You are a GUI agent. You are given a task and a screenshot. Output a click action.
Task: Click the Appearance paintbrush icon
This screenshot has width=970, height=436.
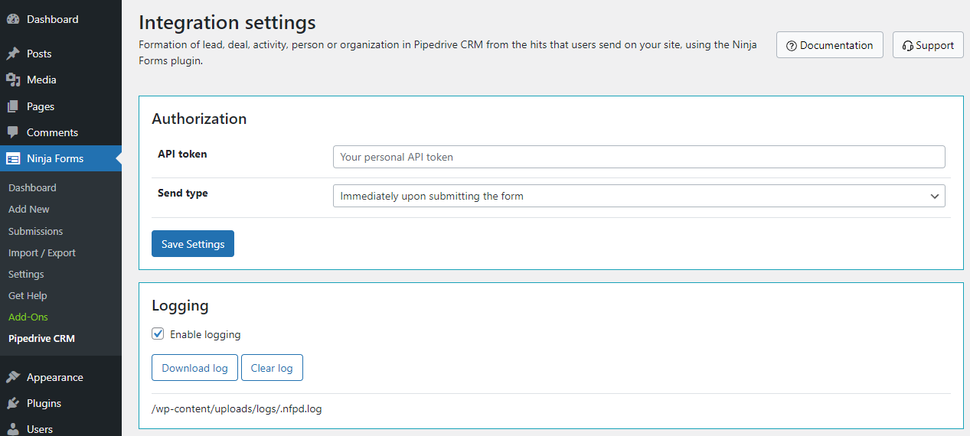[13, 377]
